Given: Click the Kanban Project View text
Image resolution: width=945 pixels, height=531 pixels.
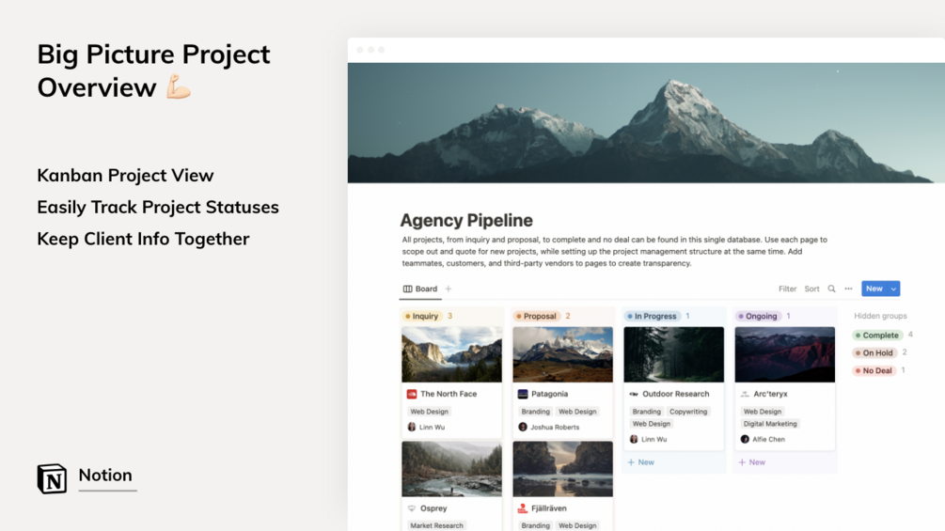Looking at the screenshot, I should pyautogui.click(x=125, y=175).
